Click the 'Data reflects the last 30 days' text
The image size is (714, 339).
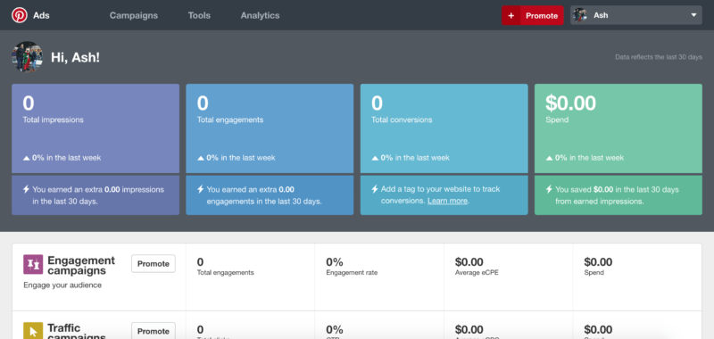659,57
